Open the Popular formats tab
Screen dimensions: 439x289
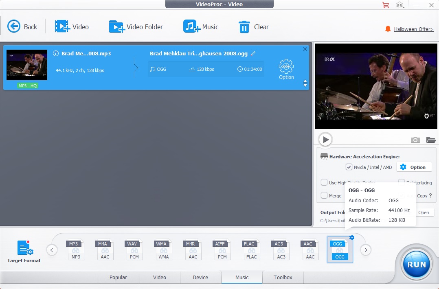119,277
